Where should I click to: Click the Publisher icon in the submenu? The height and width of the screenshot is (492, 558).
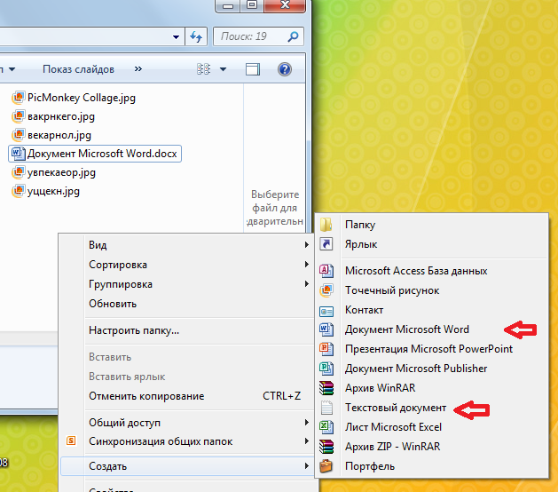(326, 369)
